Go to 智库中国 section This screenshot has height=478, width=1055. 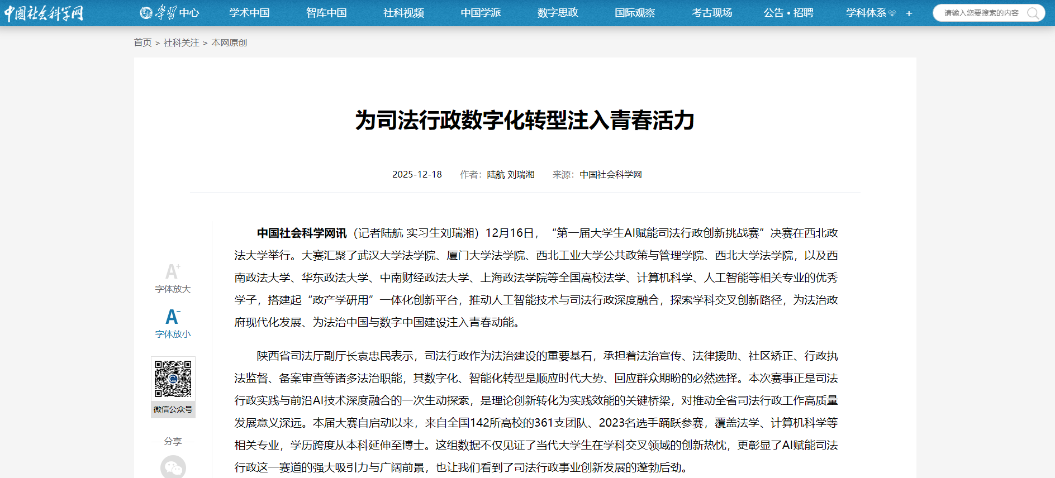[326, 13]
